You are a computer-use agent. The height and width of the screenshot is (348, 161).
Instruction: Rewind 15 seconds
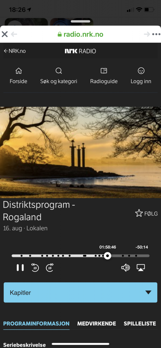(35, 267)
